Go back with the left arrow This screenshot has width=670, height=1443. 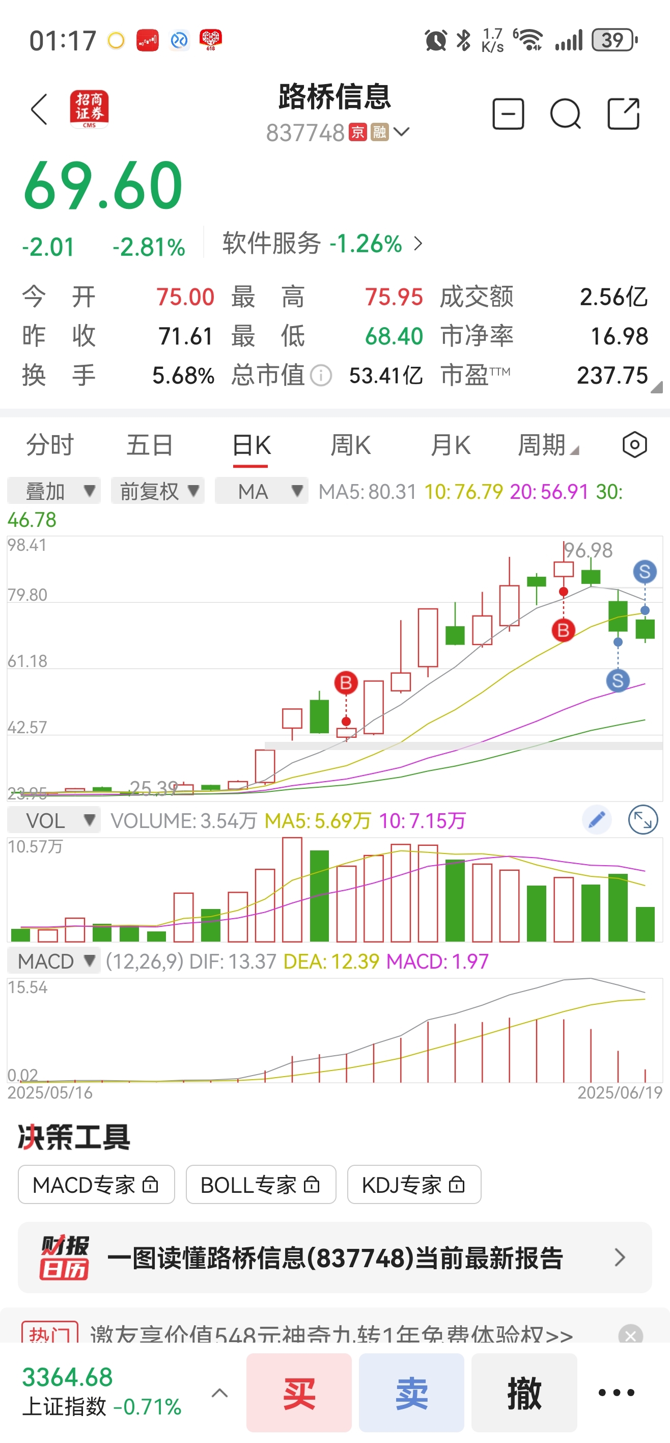tap(39, 109)
